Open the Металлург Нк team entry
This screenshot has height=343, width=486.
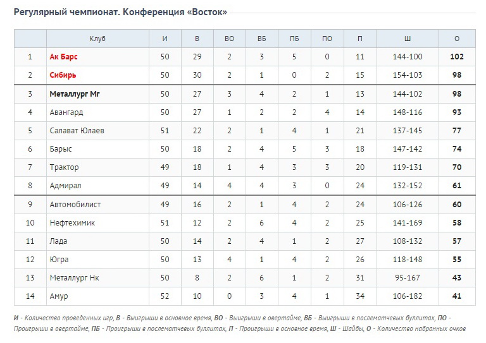pyautogui.click(x=75, y=278)
